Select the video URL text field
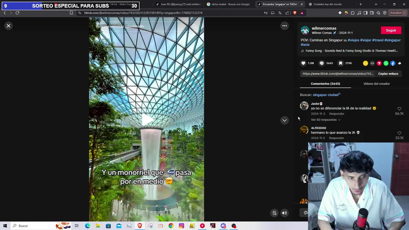 tap(338, 74)
